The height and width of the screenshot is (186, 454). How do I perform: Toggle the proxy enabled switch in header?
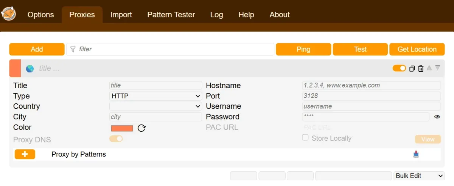pos(399,68)
